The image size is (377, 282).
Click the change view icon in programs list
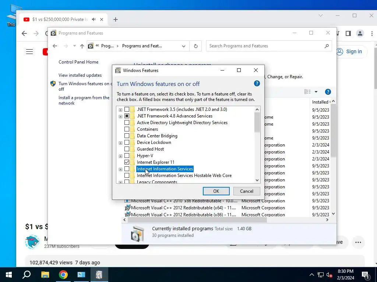coord(307,91)
